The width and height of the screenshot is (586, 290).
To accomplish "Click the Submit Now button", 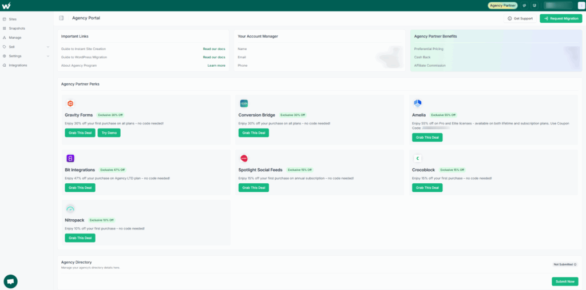I will tap(565, 281).
